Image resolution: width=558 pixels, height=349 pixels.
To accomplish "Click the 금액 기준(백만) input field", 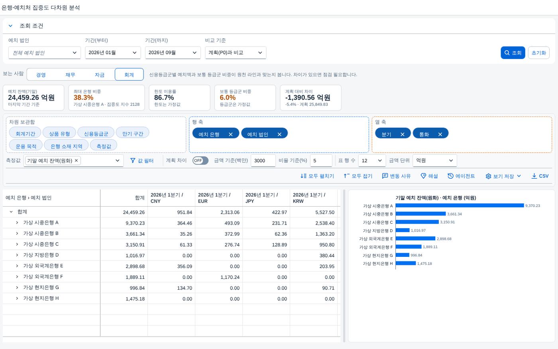I will pyautogui.click(x=263, y=160).
